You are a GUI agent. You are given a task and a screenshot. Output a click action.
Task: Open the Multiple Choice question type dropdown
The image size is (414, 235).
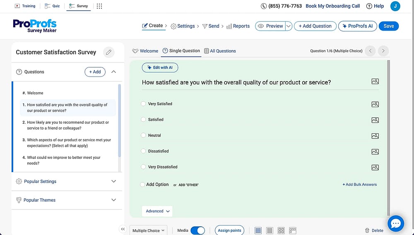[148, 230]
